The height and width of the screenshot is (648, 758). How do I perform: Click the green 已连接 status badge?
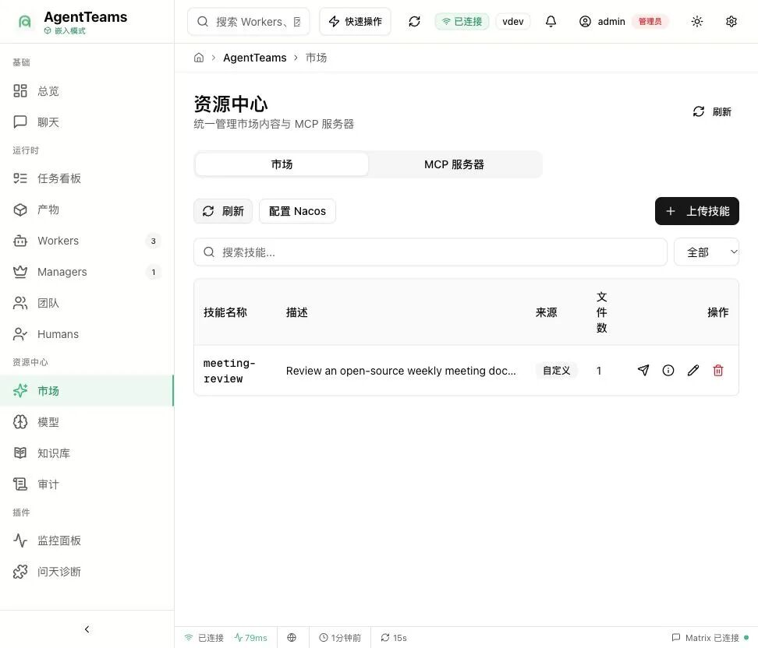[x=462, y=22]
